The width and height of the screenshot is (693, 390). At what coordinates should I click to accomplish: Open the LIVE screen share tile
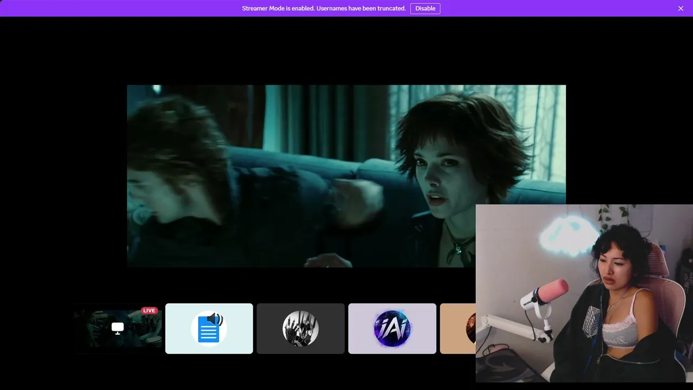pyautogui.click(x=117, y=329)
